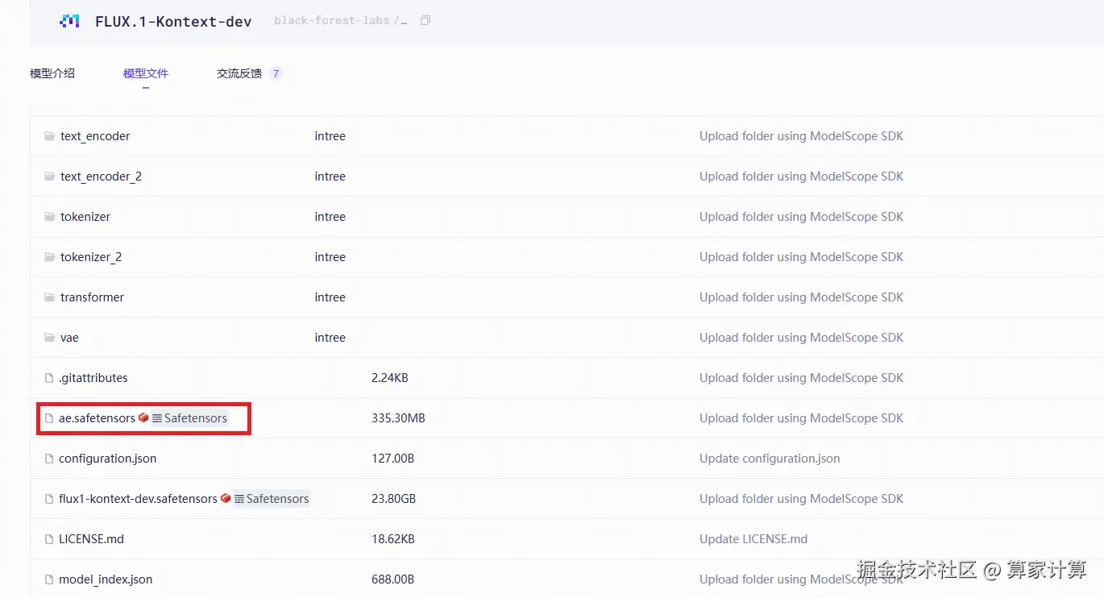Screen dimensions: 1104x598
Task: Click the red LFS cube icon beside flux1-kontext-dev.safetensors
Action: click(x=226, y=499)
